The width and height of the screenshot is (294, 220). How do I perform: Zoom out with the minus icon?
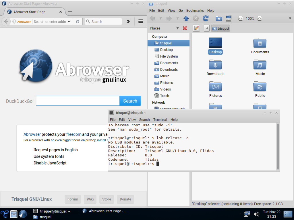[241, 18]
